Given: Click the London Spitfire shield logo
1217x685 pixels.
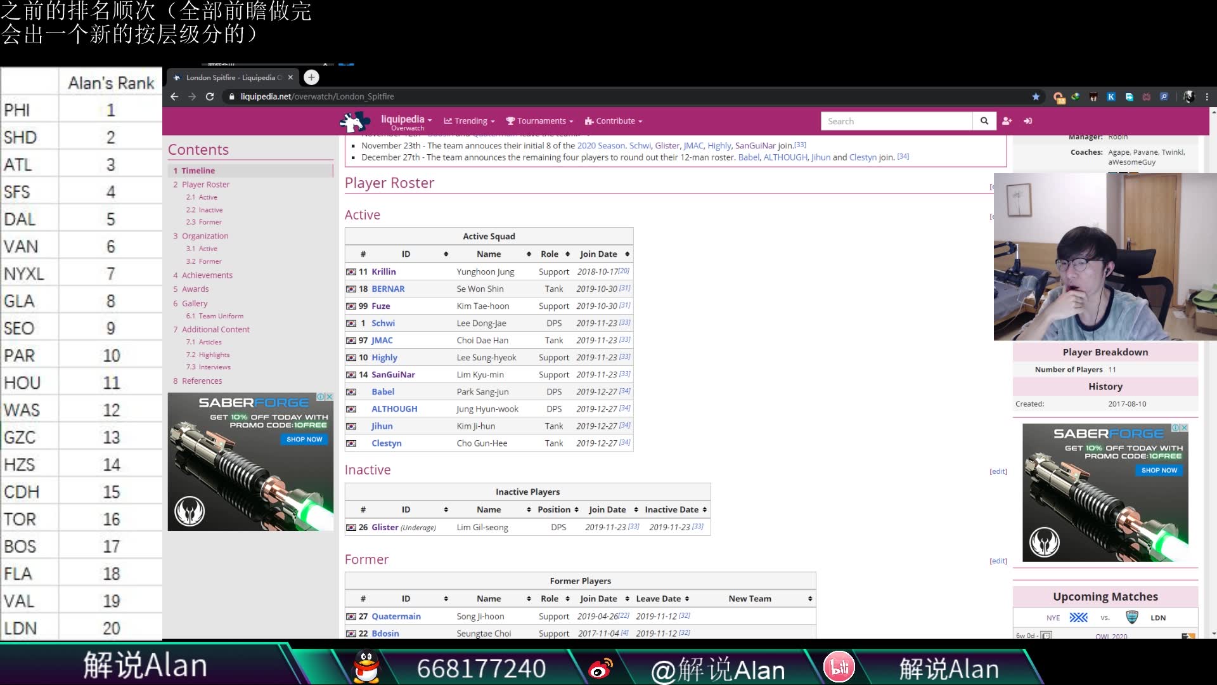Looking at the screenshot, I should pyautogui.click(x=1131, y=617).
